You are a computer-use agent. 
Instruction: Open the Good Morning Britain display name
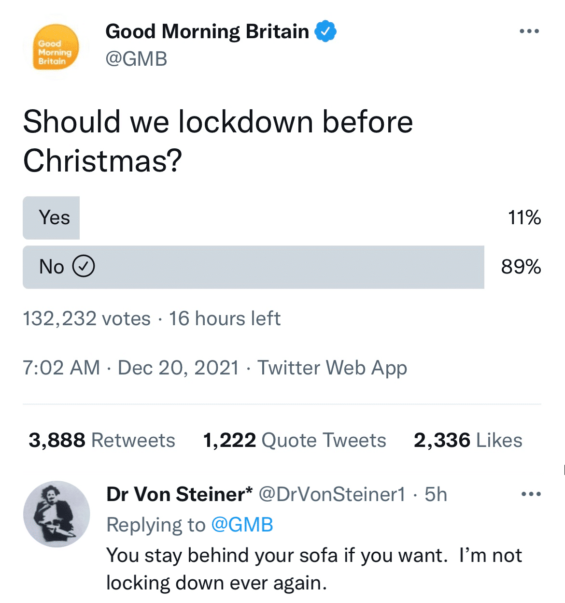pyautogui.click(x=207, y=31)
